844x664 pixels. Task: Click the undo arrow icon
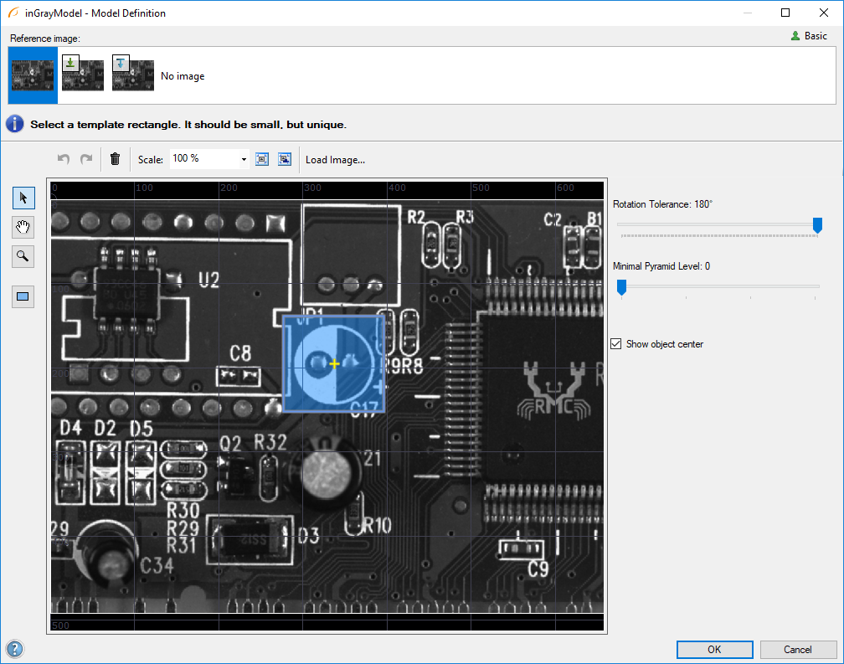point(64,159)
